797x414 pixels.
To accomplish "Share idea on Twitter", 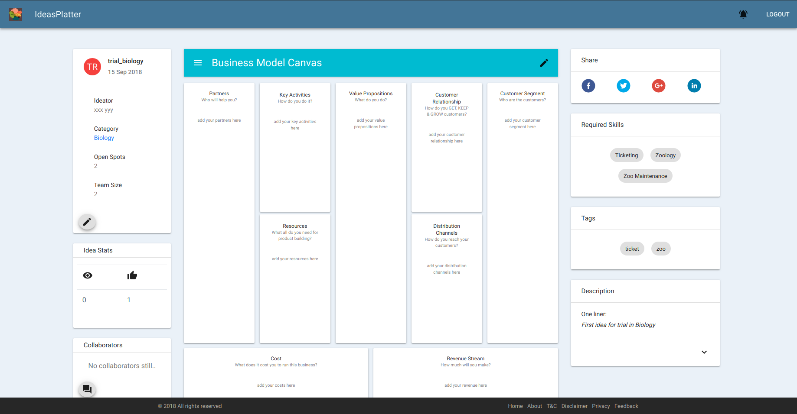I will [x=624, y=86].
